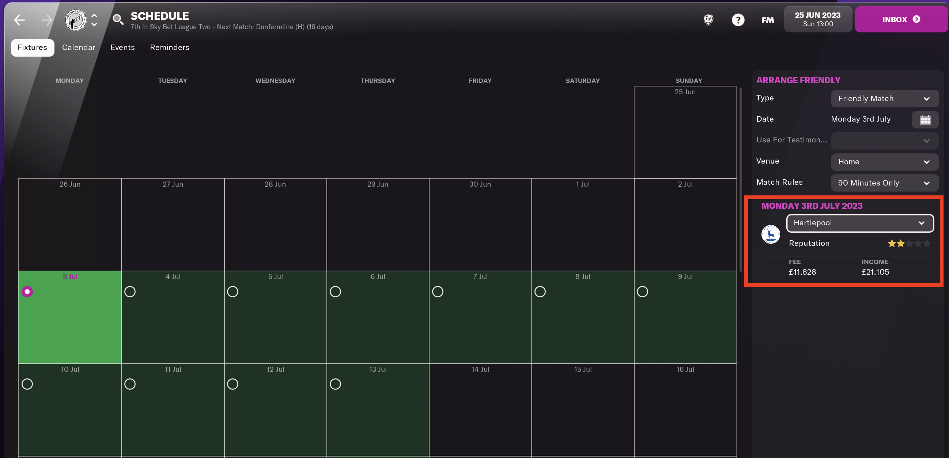The height and width of the screenshot is (458, 949).
Task: Click the club switcher up/down arrows
Action: point(94,20)
